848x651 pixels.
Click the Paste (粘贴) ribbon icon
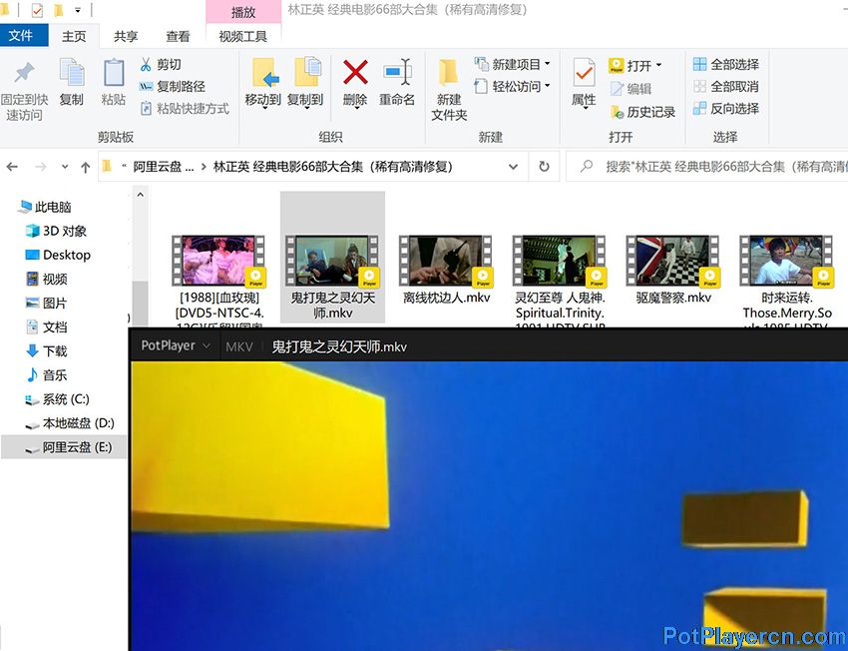point(114,73)
